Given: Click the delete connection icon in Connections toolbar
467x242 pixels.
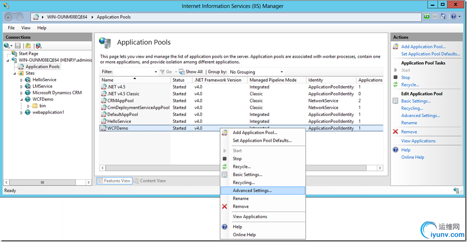Looking at the screenshot, I should pyautogui.click(x=38, y=46).
